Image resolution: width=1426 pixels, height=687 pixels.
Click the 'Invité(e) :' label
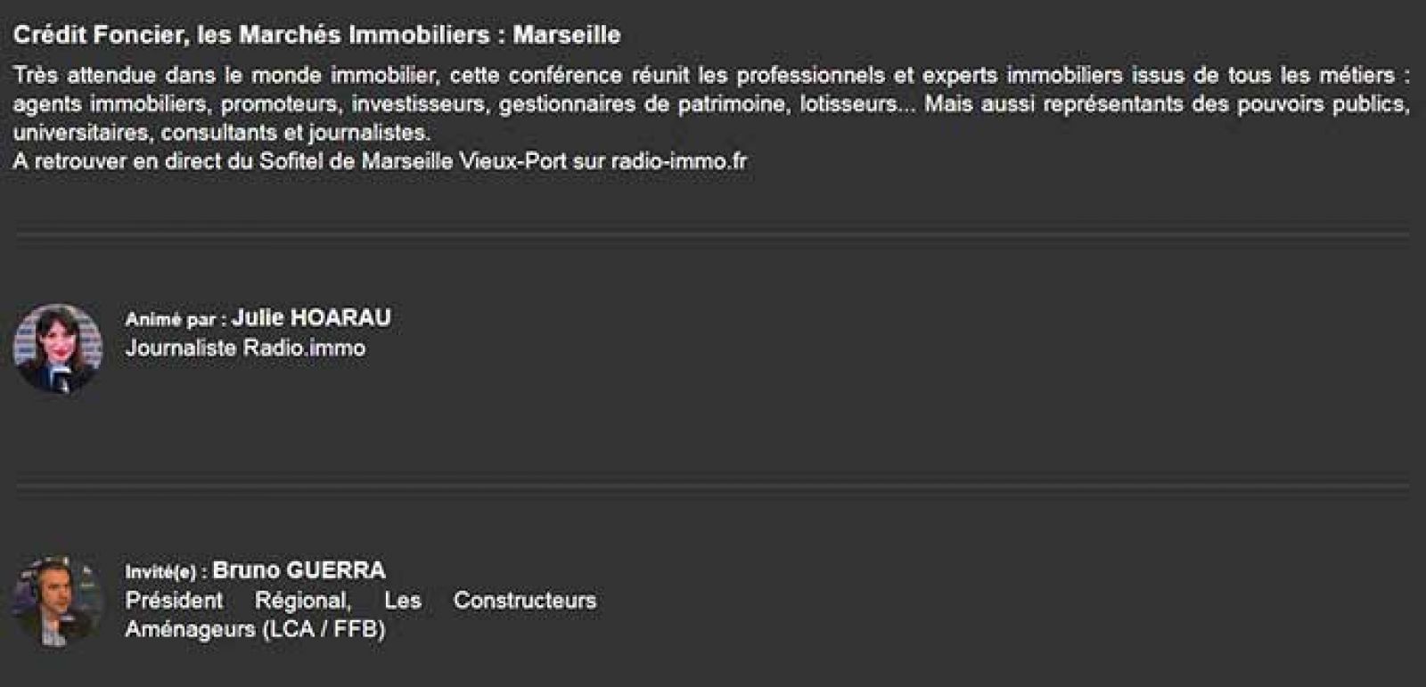tap(166, 572)
